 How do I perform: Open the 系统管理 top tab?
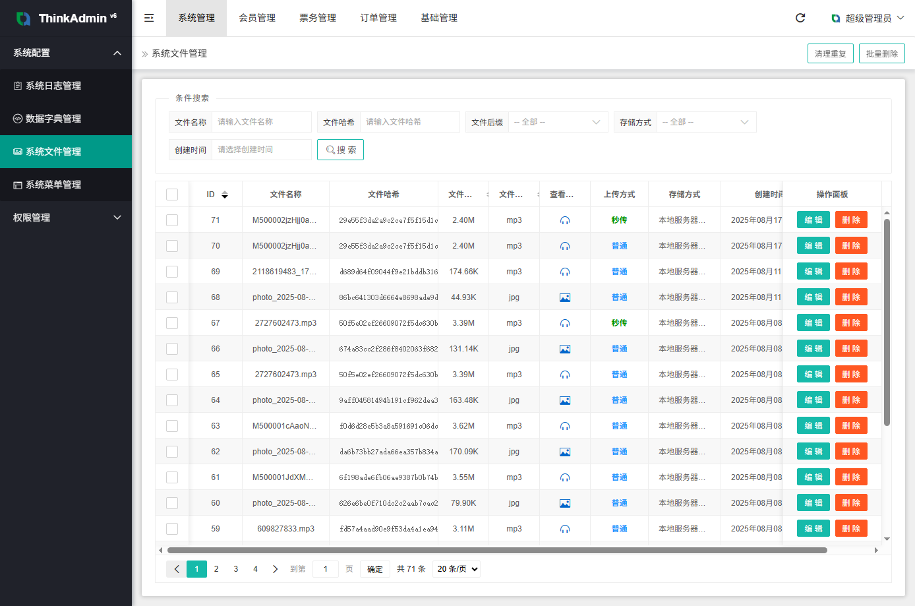click(196, 18)
